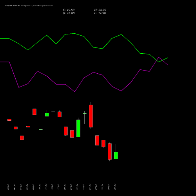Screen dimensions: 196x196
Task: Click the 24 Jul date label
Action: 90,187
